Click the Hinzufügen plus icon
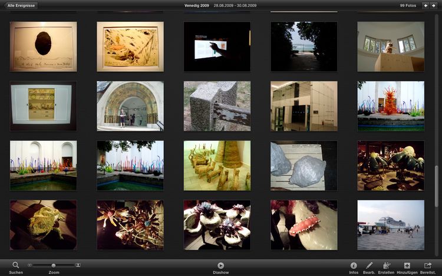Screen dimensions: 442x276 point(407,265)
